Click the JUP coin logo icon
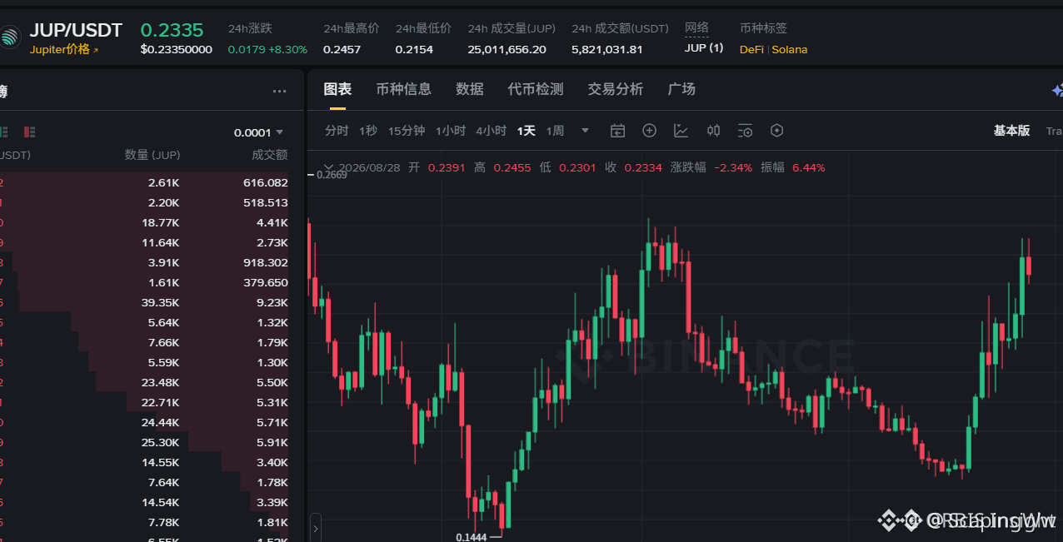 click(8, 37)
